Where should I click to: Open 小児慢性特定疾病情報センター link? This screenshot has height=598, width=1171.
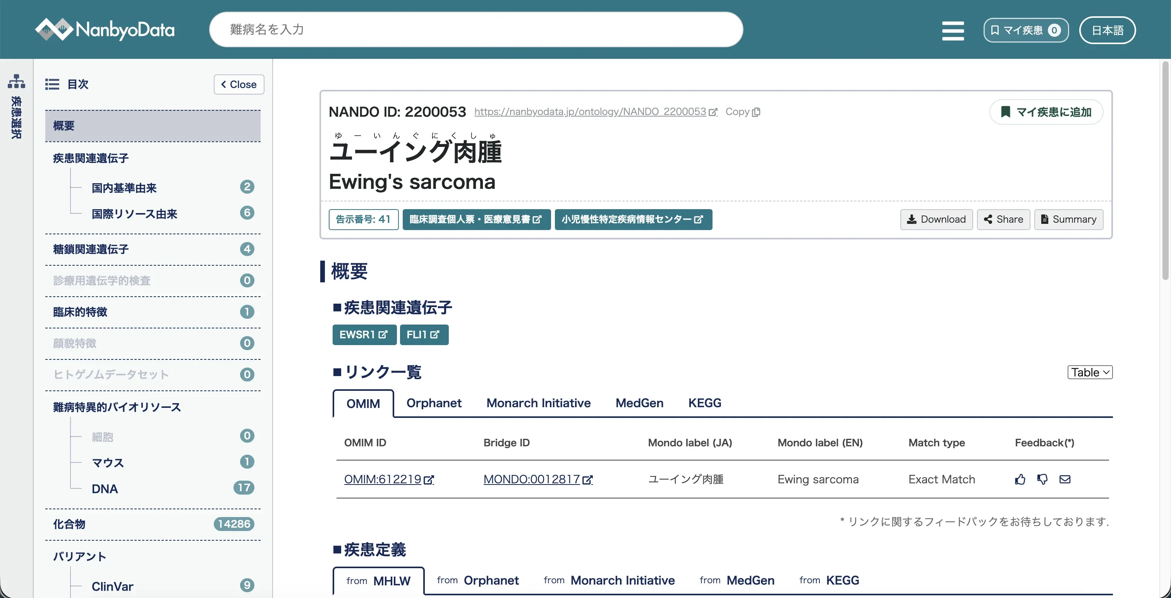633,220
